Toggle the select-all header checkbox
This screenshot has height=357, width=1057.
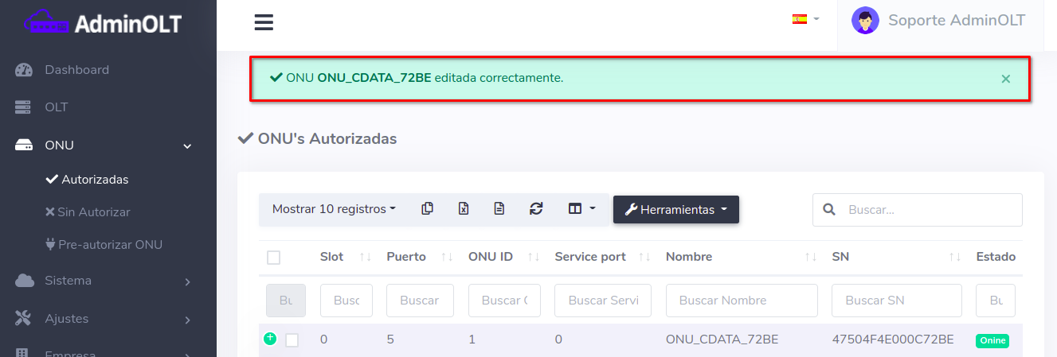point(274,258)
